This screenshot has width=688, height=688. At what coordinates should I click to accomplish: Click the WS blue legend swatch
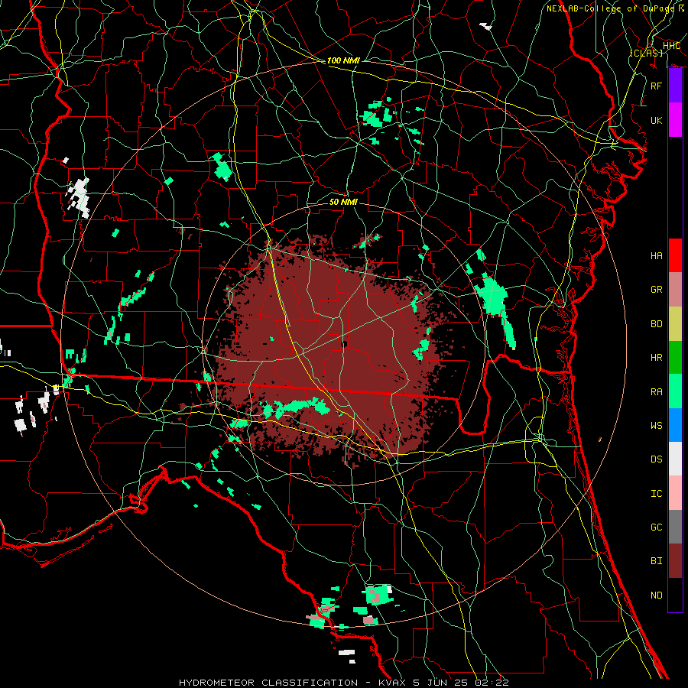675,425
